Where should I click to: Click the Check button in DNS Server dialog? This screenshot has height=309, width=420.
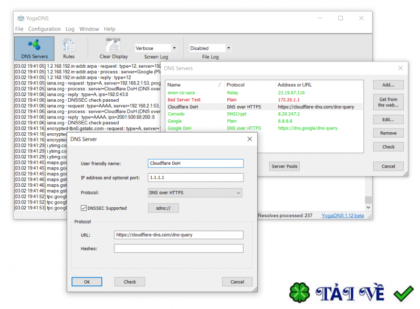[130, 282]
